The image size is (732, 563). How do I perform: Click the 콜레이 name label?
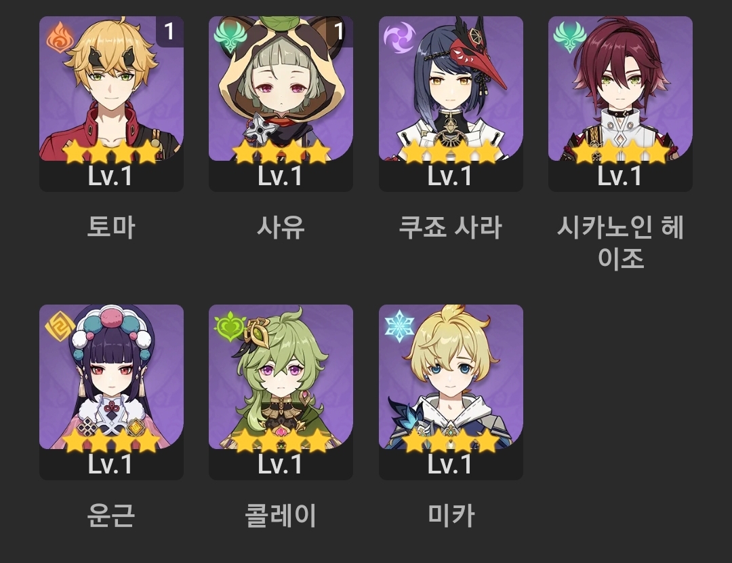281,516
